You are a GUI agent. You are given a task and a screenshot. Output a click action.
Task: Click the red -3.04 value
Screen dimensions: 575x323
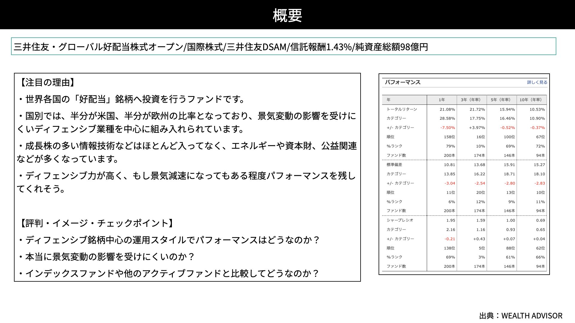[x=450, y=183]
